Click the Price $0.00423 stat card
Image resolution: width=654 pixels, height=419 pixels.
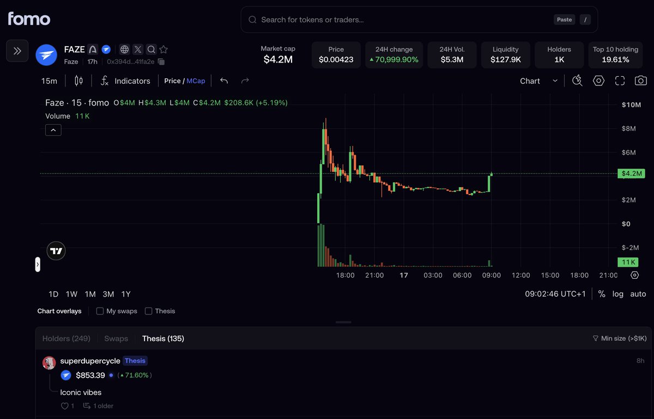click(x=336, y=55)
